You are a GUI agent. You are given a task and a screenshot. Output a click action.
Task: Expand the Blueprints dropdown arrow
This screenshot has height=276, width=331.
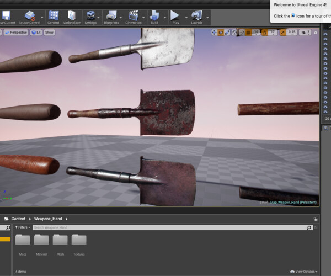click(121, 18)
